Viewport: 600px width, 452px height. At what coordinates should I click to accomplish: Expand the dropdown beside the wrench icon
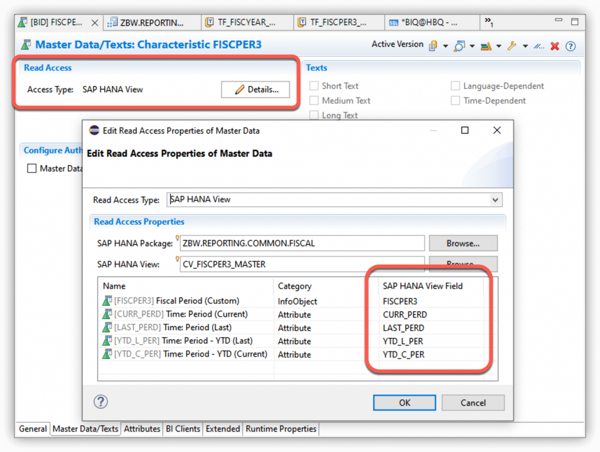[526, 46]
